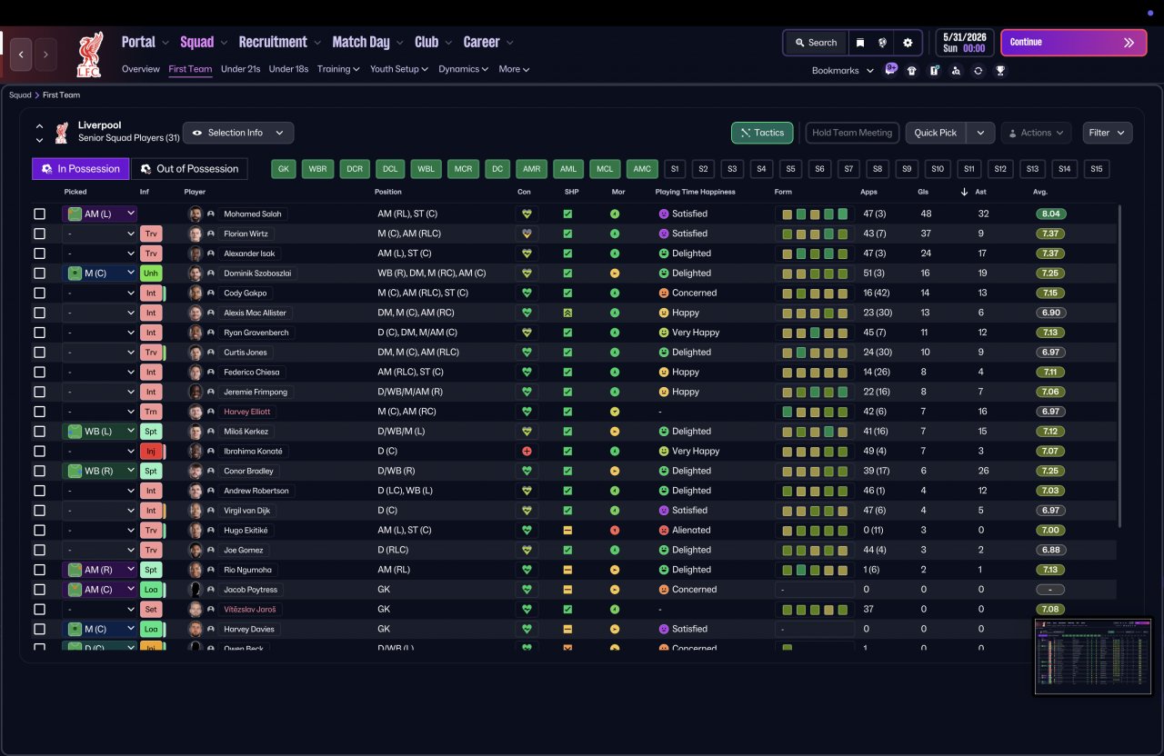Click the trophy shortcut icon
Image resolution: width=1164 pixels, height=756 pixels.
1000,70
